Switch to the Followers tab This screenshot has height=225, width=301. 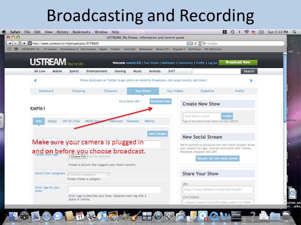click(110, 91)
